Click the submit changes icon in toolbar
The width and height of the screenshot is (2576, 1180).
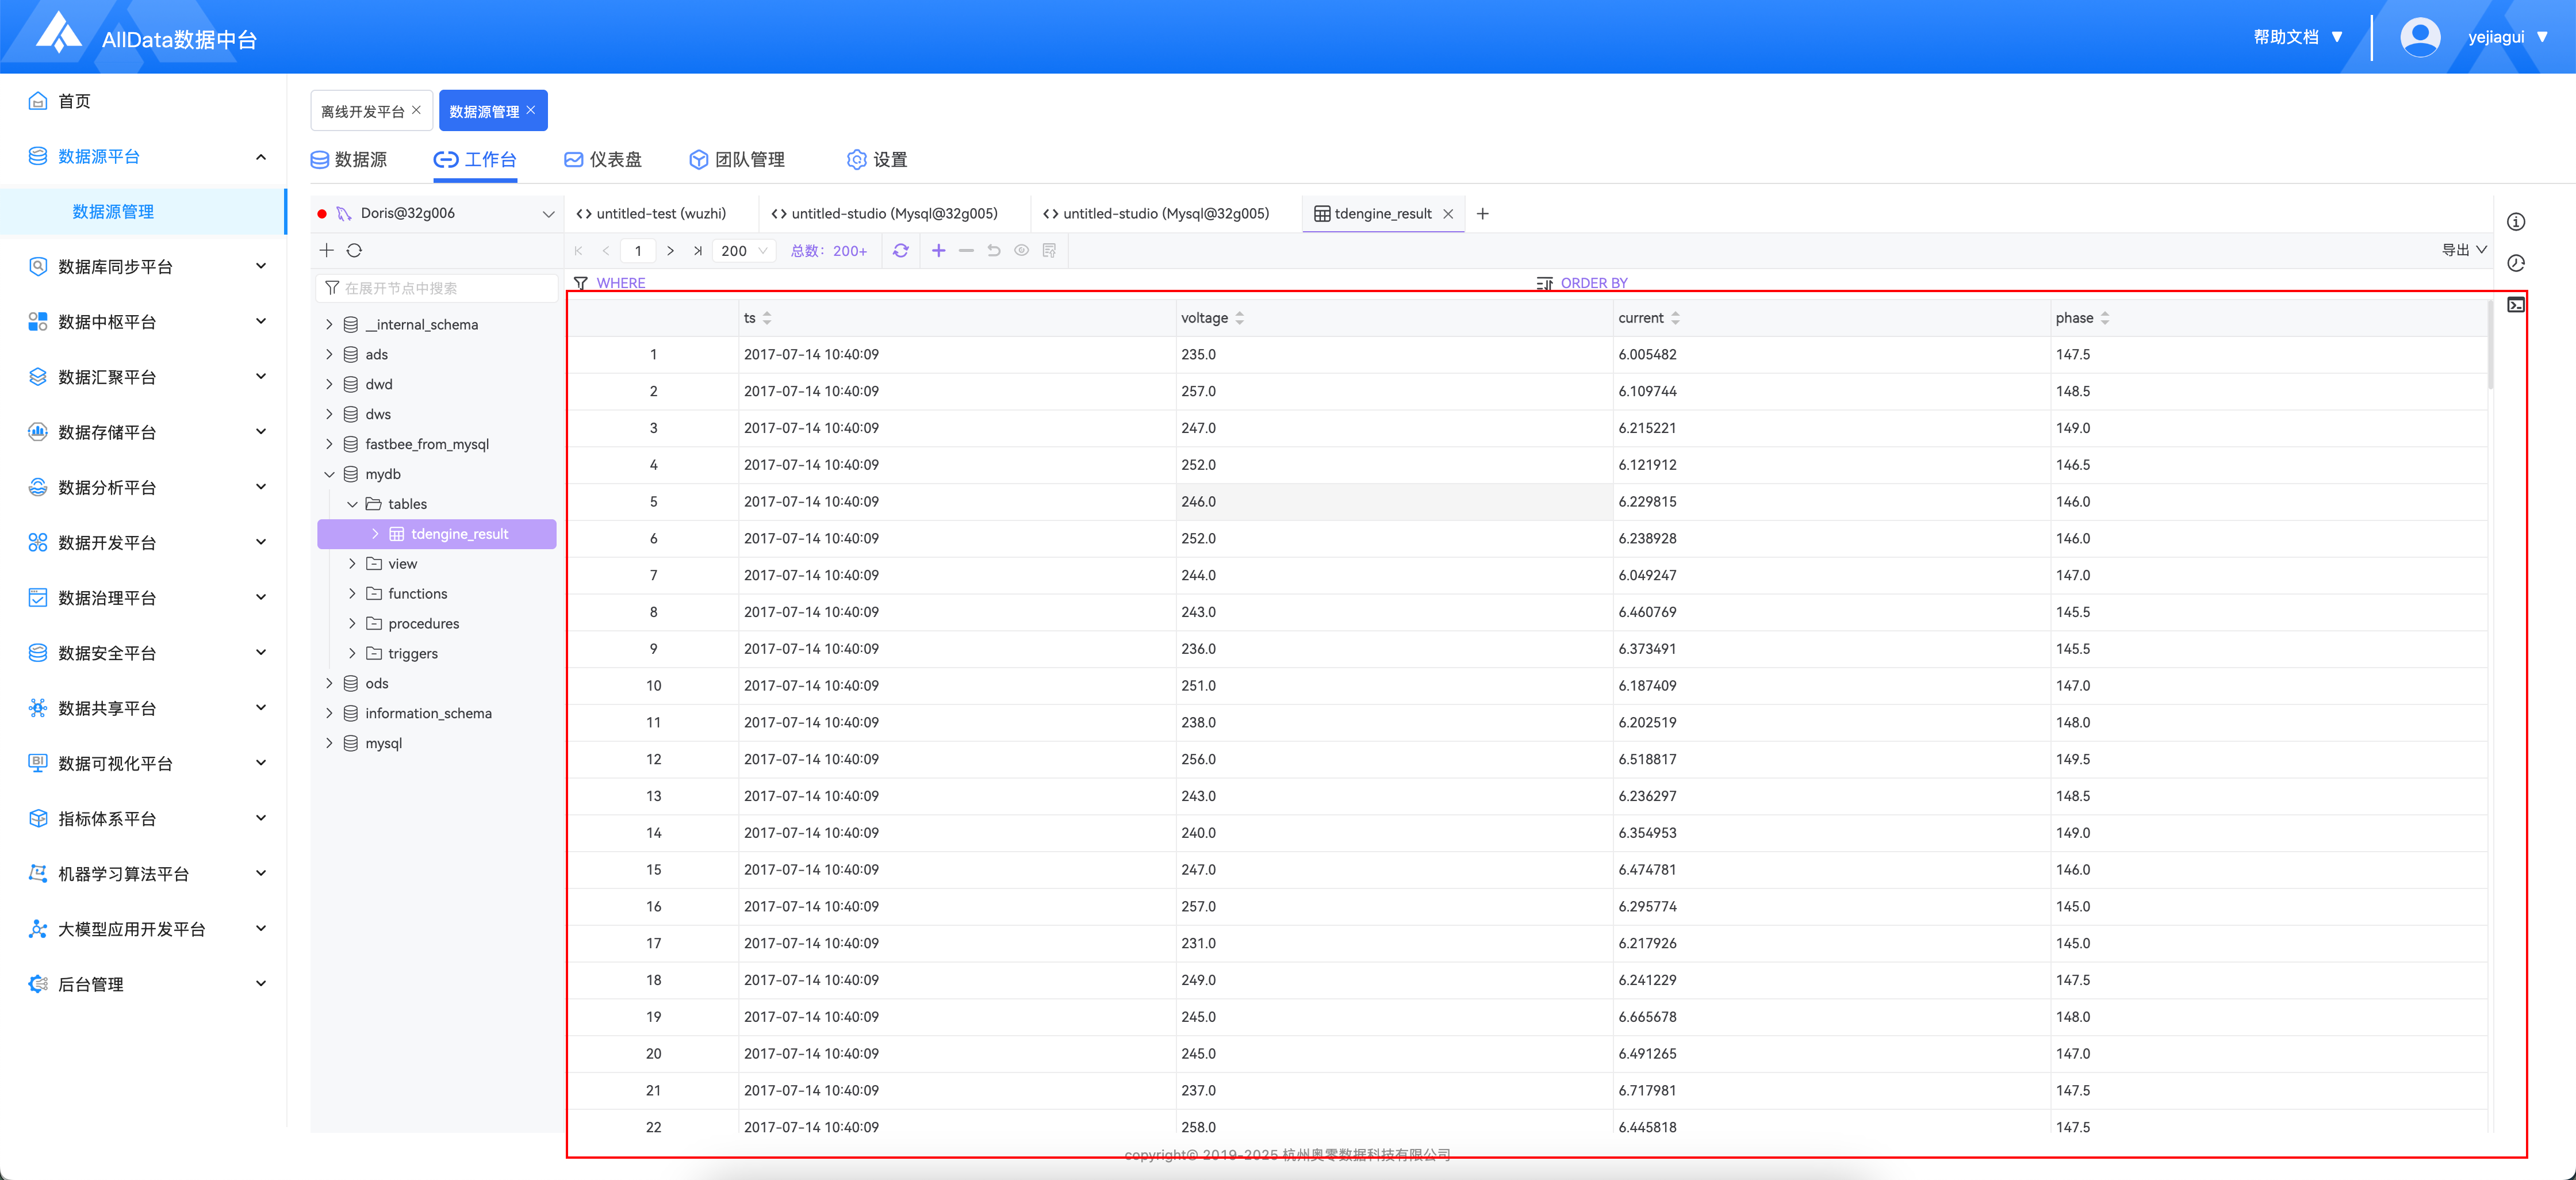[1049, 251]
